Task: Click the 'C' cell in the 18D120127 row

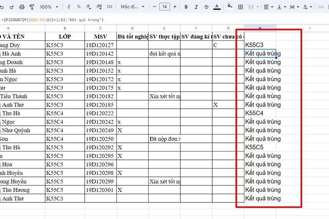Action: [x=228, y=45]
